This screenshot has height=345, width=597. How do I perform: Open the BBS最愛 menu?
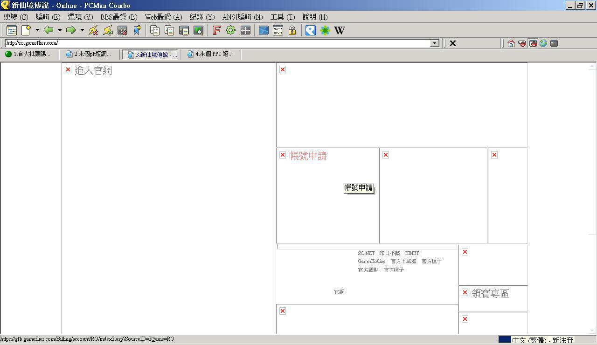(119, 17)
